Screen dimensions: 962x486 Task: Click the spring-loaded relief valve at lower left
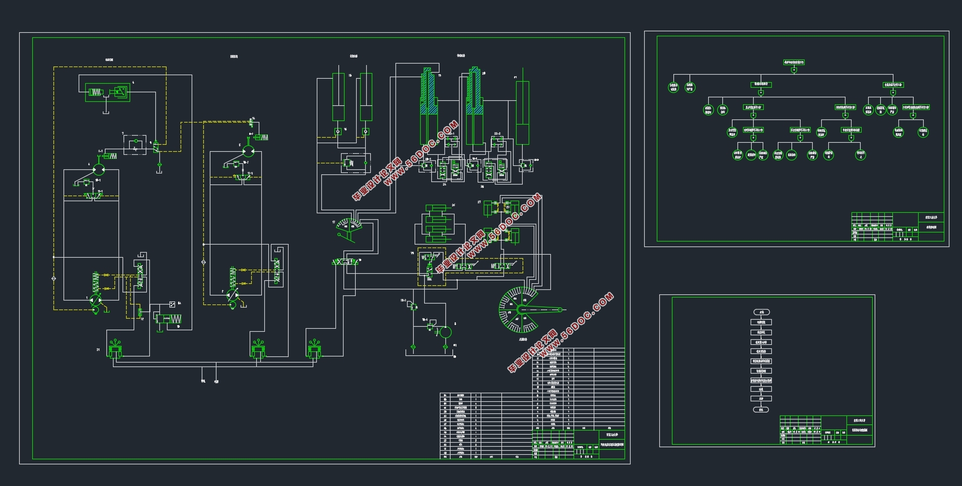[x=169, y=319]
